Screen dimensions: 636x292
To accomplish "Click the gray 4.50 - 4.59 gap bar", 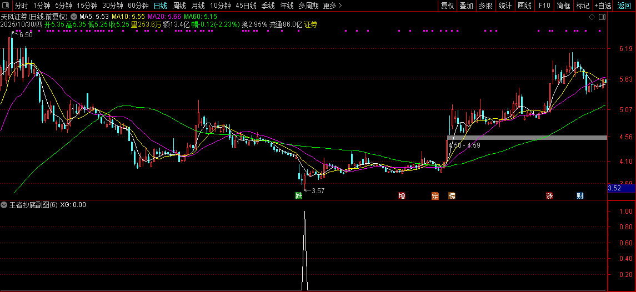I will [527, 138].
